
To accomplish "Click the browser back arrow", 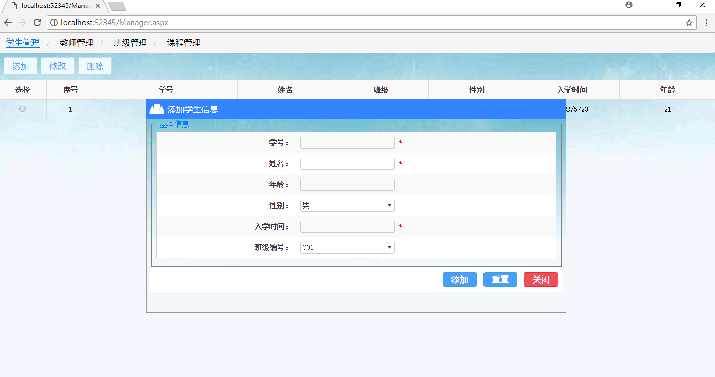I will click(x=8, y=23).
